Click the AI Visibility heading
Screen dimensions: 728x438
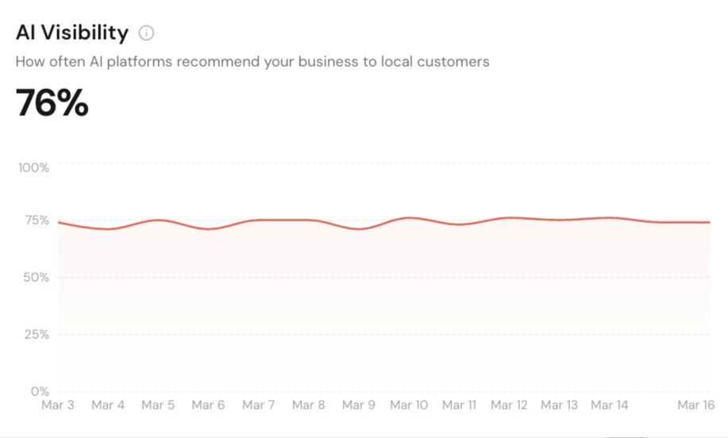point(72,33)
